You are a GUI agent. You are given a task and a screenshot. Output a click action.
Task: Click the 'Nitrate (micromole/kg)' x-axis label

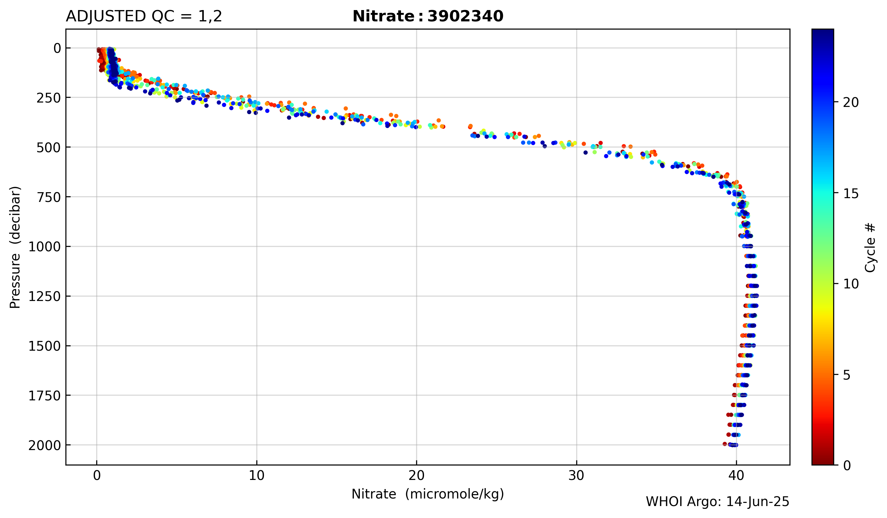(x=428, y=494)
